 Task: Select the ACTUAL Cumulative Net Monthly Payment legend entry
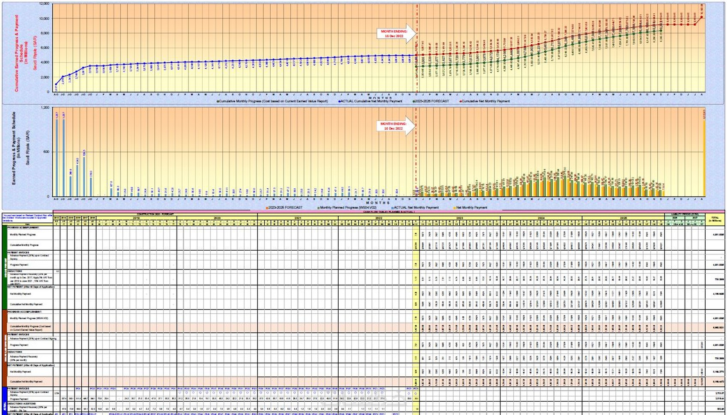[x=370, y=101]
